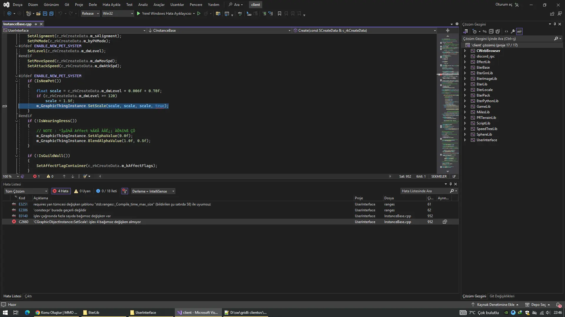Screen dimensions: 565x317
Task: Click the navigate backward arrow icon
Action: click(x=9, y=14)
